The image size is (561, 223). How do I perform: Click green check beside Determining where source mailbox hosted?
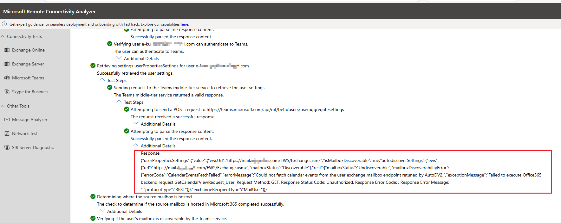tap(93, 196)
